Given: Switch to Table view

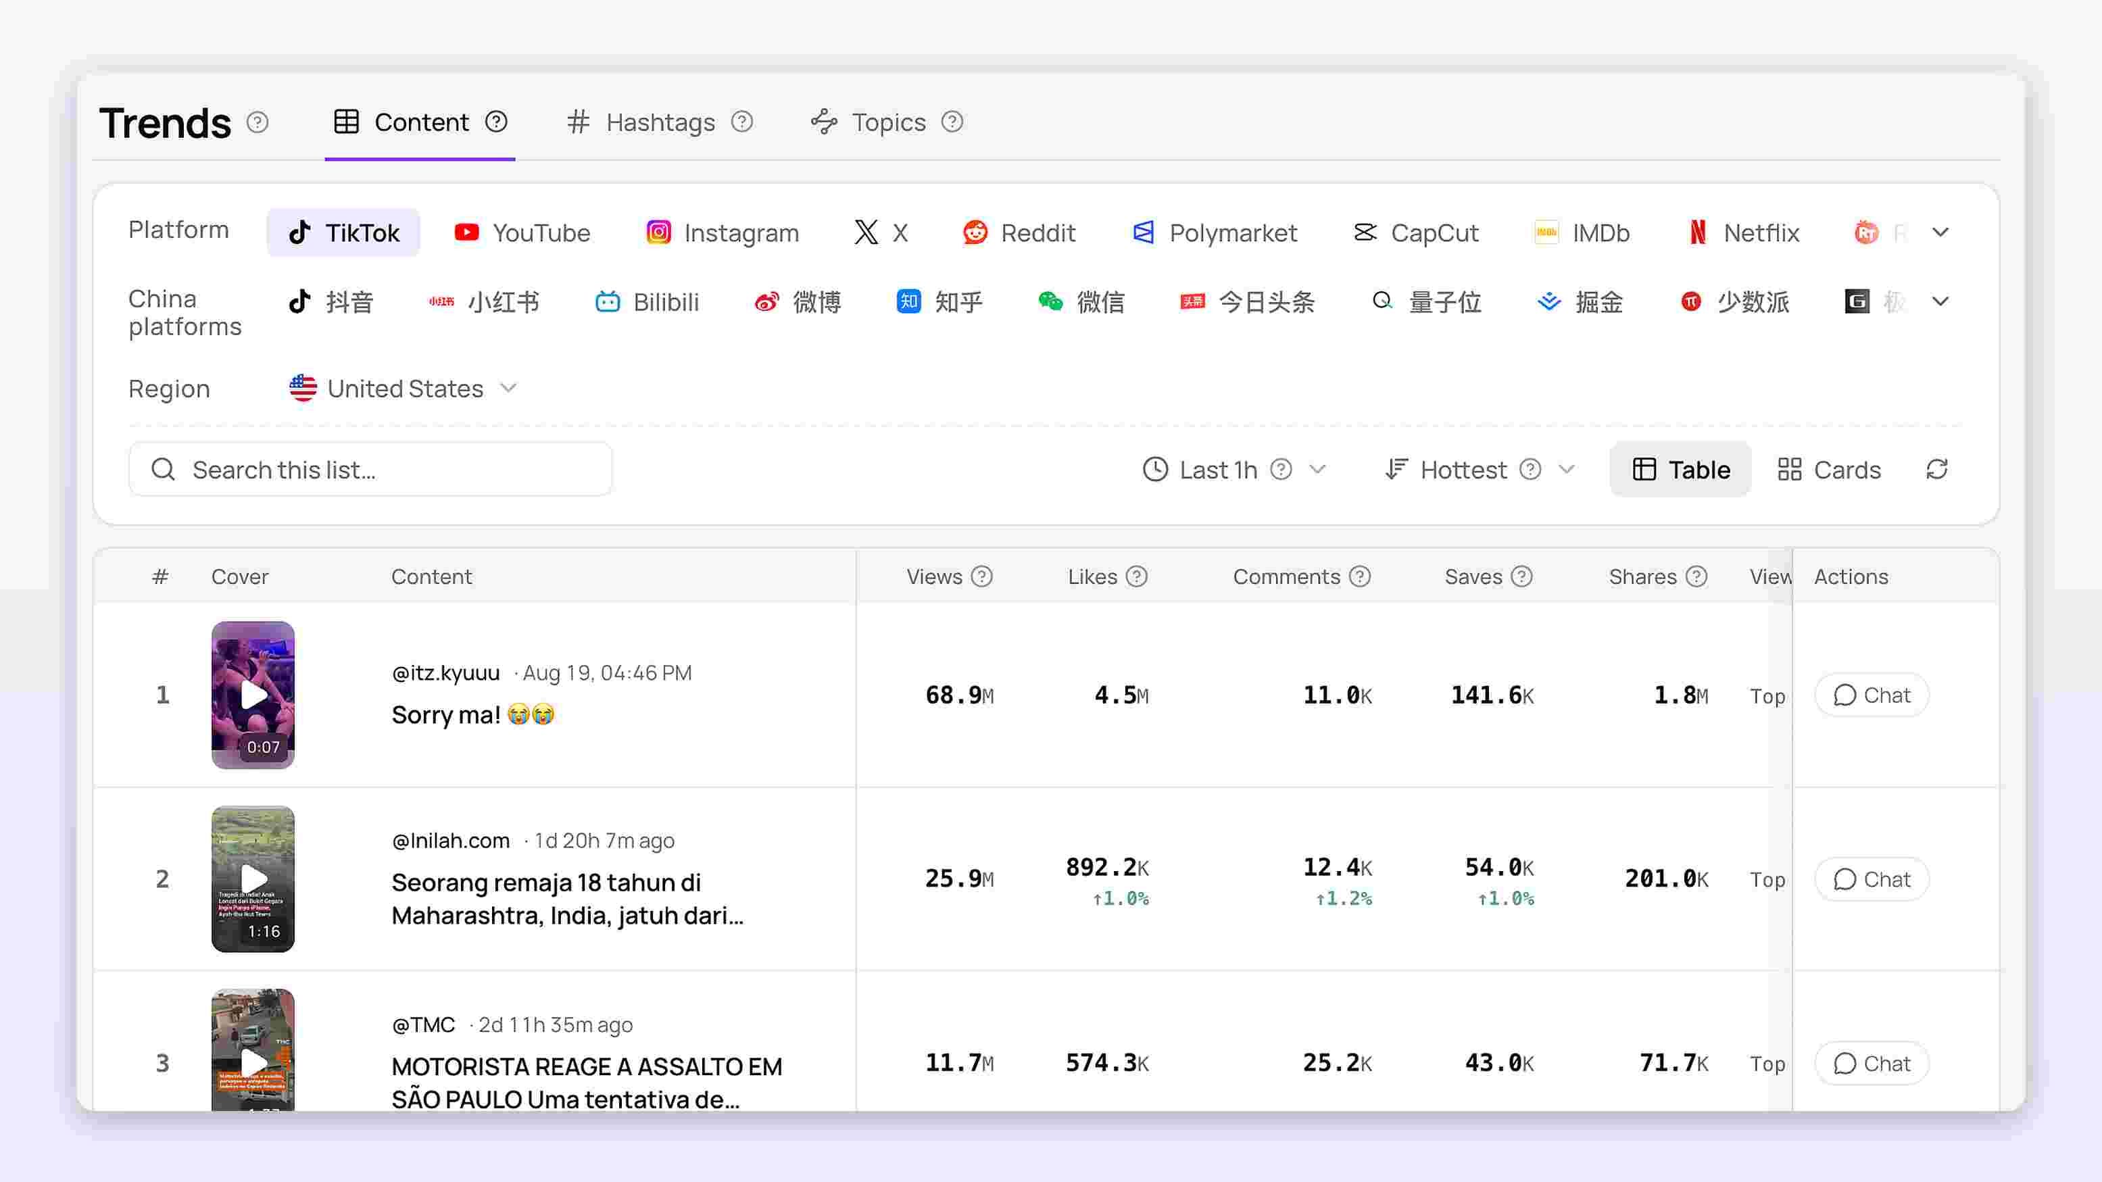Looking at the screenshot, I should [x=1681, y=469].
